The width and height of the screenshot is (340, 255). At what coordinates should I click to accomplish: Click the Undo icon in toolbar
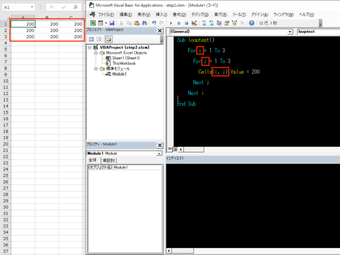click(x=154, y=23)
